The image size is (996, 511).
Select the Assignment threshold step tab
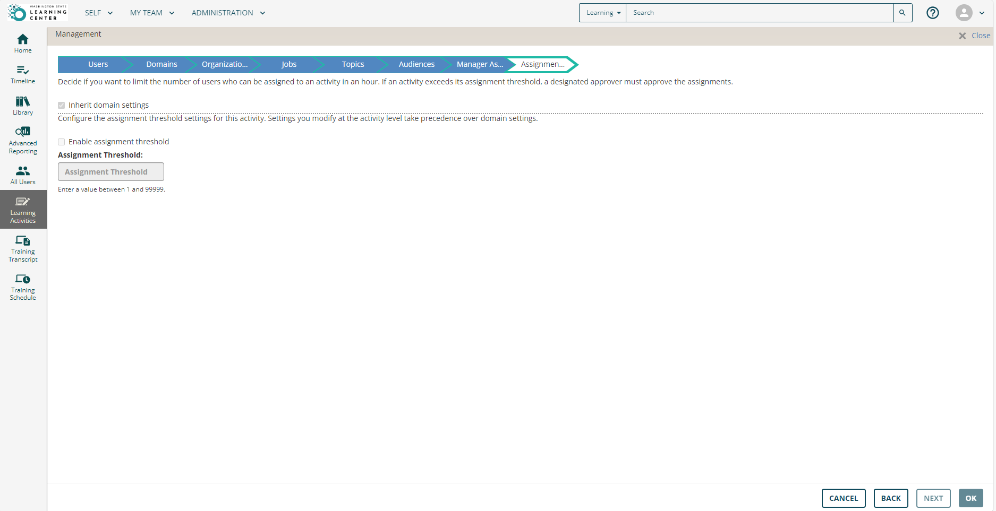(542, 64)
